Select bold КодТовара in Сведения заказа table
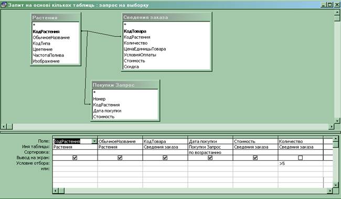341x199 pixels. (x=135, y=31)
